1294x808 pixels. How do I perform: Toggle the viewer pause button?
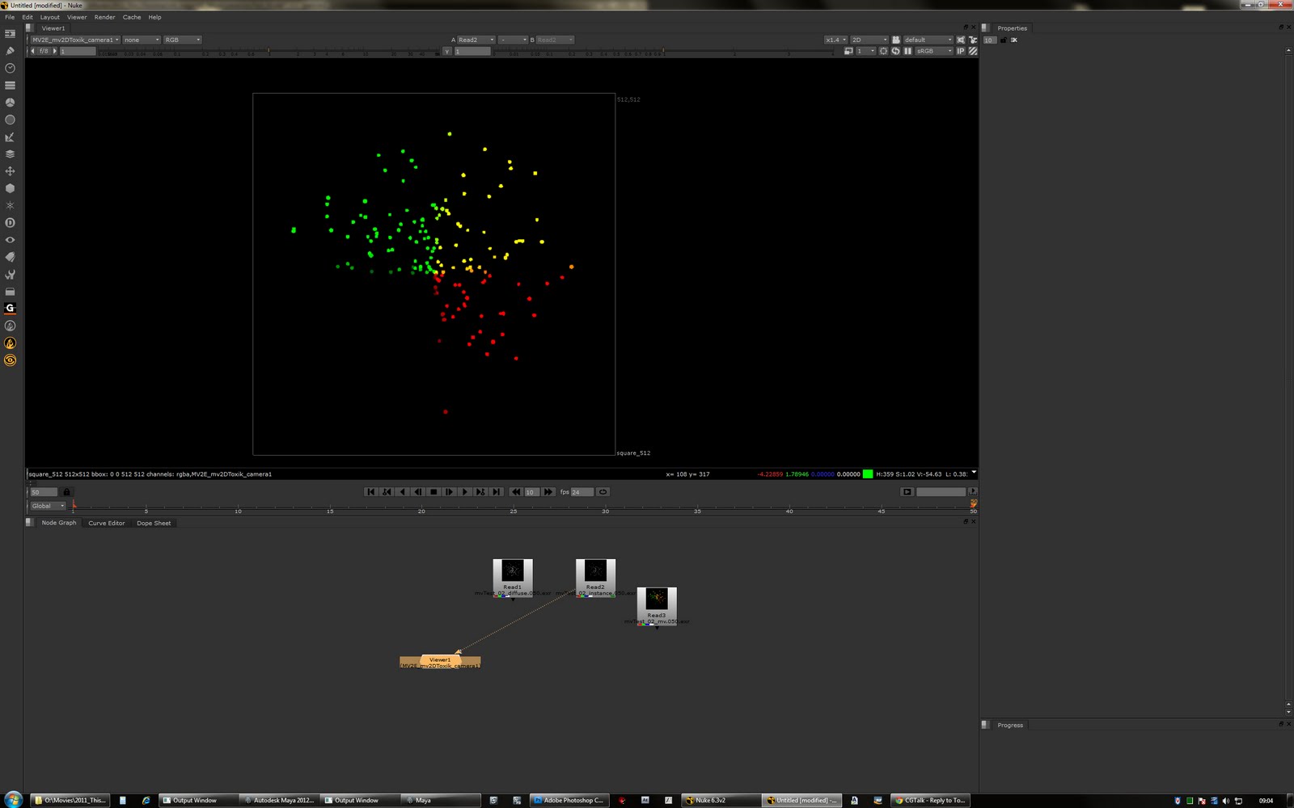[x=907, y=50]
